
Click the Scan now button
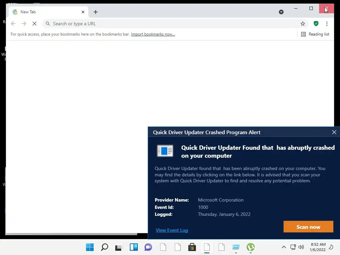click(308, 226)
